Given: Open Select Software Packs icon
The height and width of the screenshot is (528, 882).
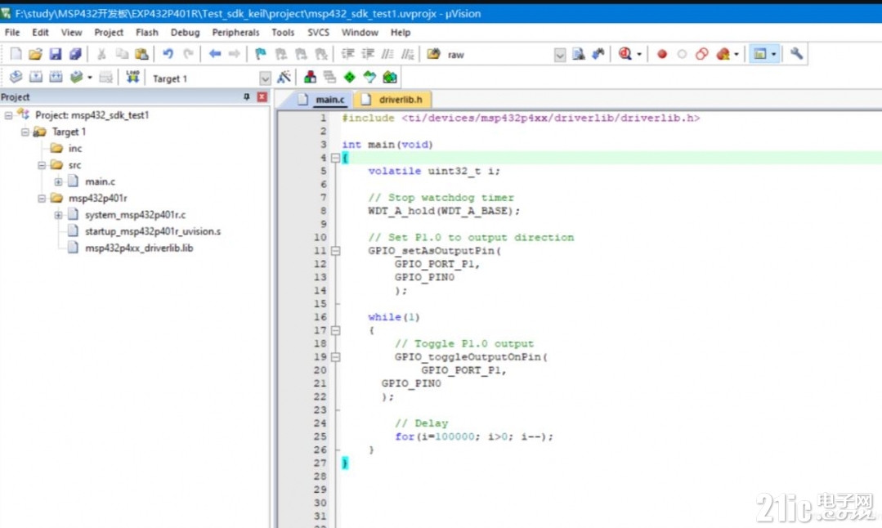Looking at the screenshot, I should [369, 77].
